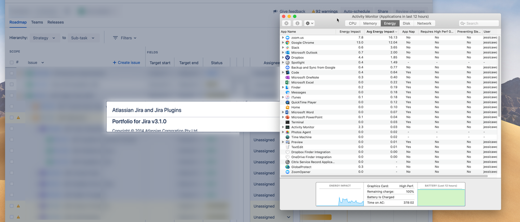Click the Create issue link

tap(126, 62)
